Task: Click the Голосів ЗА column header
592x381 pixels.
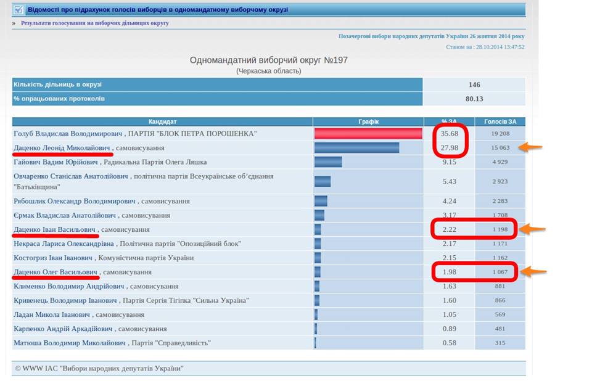Action: (500, 121)
